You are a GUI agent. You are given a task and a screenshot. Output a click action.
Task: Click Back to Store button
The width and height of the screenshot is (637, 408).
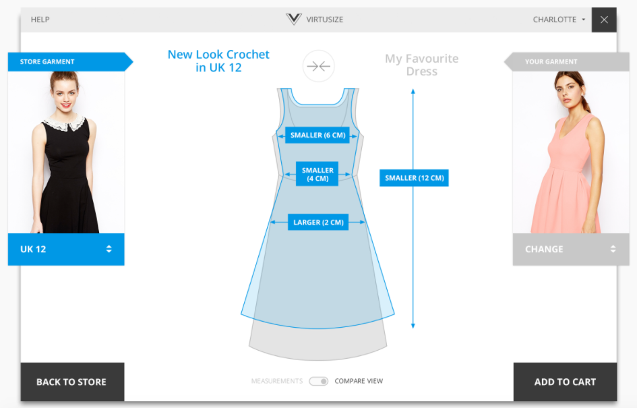point(72,382)
